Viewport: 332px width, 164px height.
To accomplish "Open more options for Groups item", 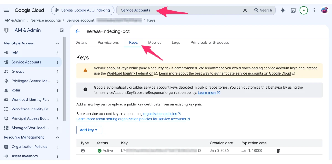I will click(58, 72).
